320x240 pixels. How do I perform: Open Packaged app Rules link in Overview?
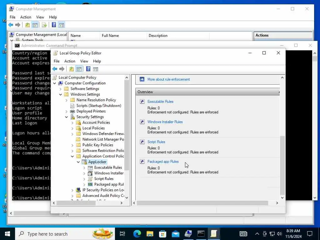coord(163,162)
